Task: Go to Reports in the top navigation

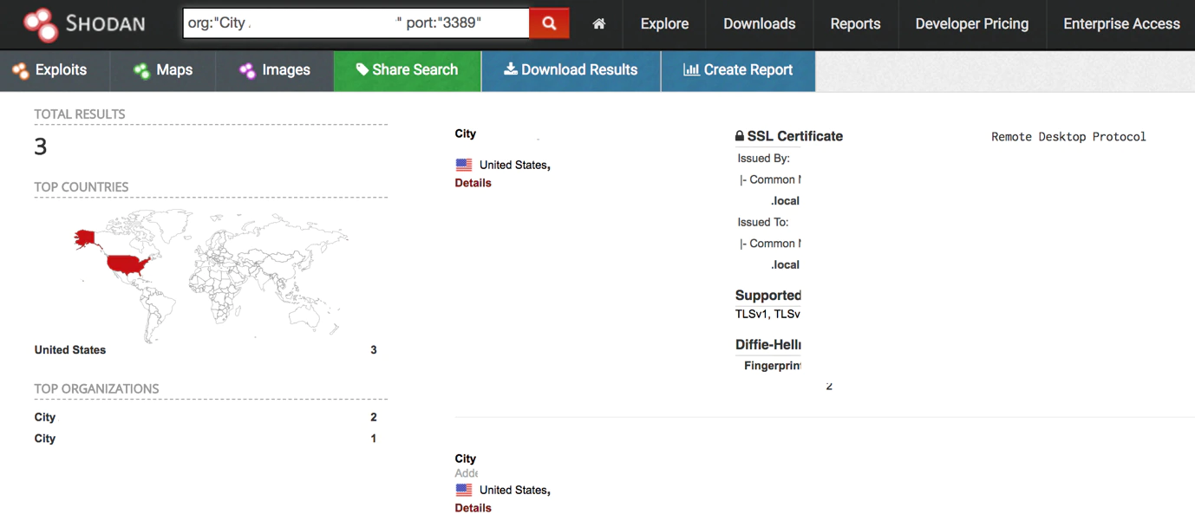Action: [x=855, y=24]
